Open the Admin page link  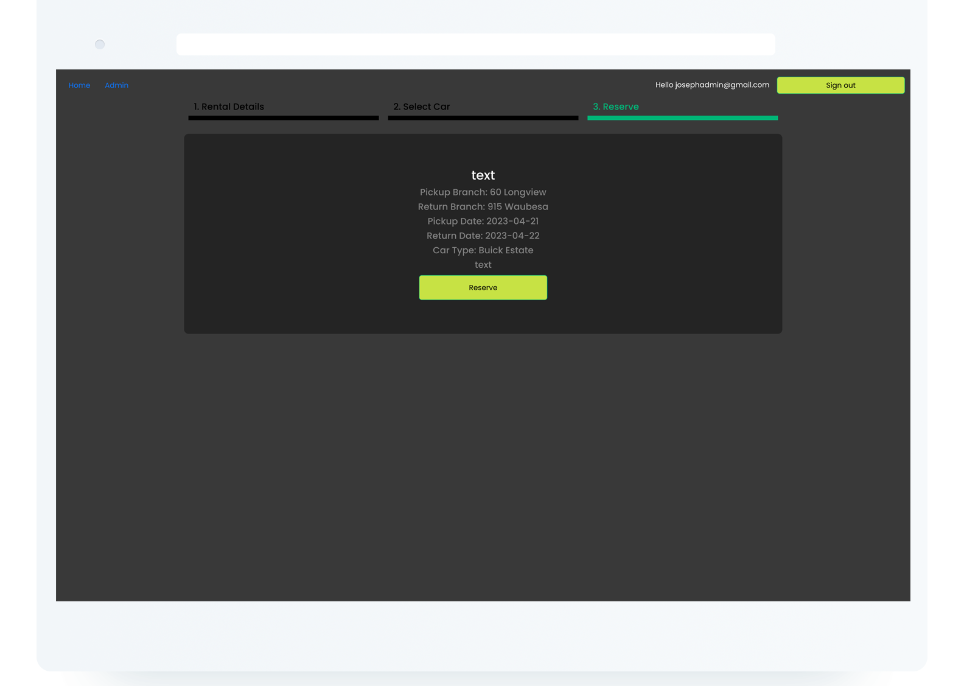[x=116, y=85]
